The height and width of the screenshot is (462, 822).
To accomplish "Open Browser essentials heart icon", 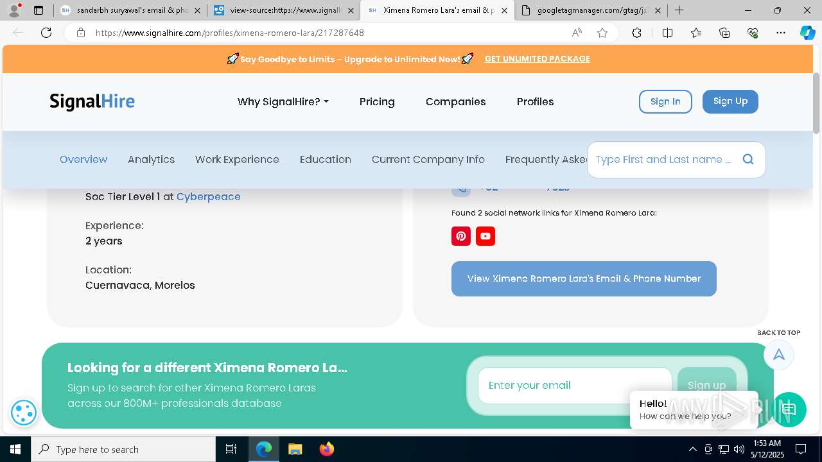I will (753, 33).
